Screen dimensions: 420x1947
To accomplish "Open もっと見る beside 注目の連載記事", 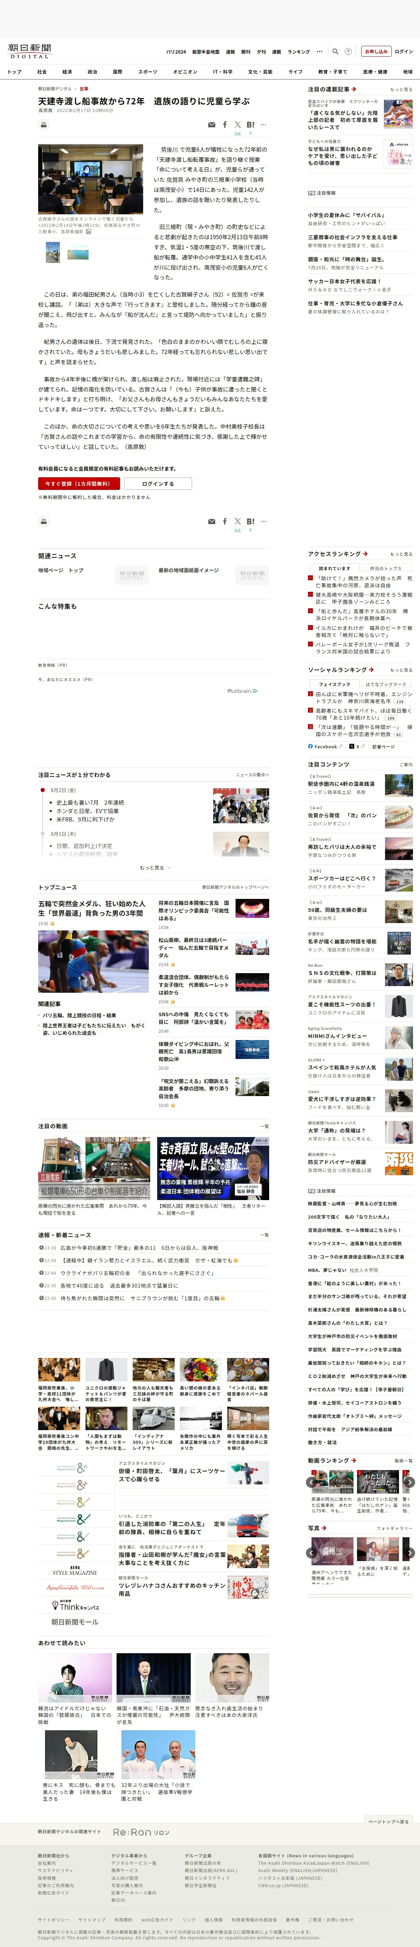I will tap(401, 89).
